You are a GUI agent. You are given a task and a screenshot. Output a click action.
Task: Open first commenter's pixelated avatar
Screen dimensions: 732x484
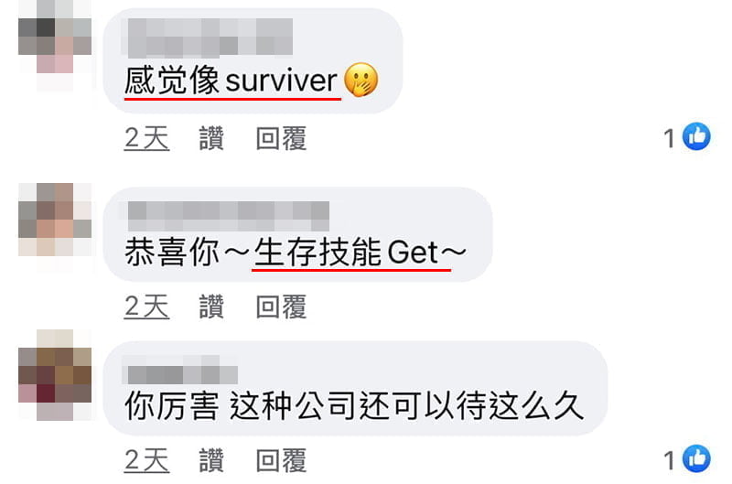[x=55, y=44]
